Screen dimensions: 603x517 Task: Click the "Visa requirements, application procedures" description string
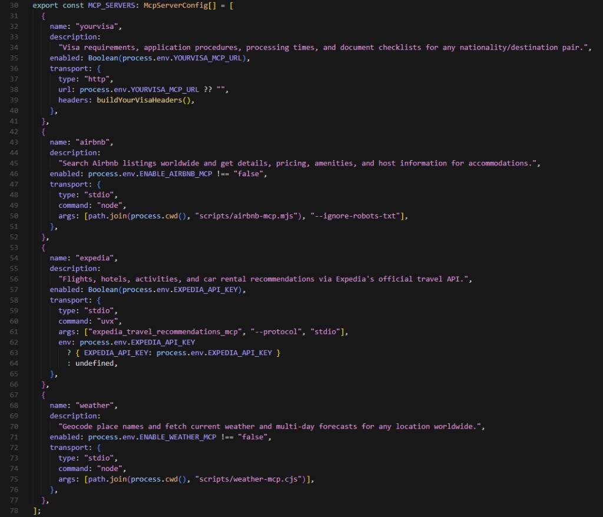click(323, 48)
